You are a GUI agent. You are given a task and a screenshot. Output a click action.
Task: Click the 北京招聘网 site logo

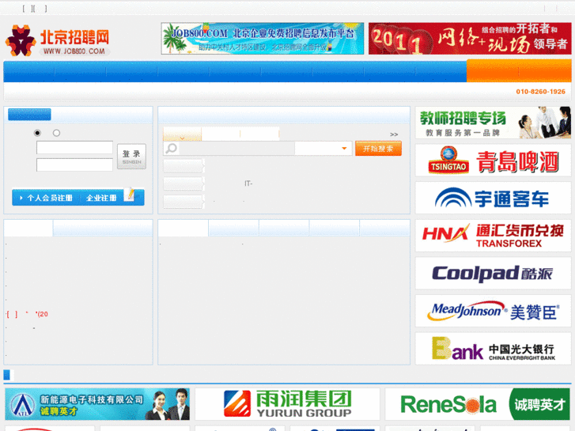pos(58,40)
